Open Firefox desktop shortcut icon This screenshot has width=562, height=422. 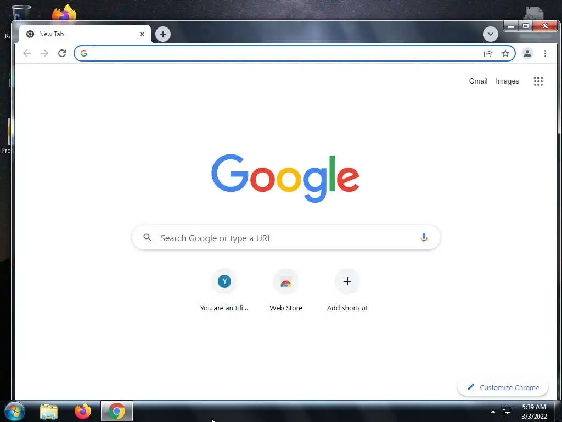(x=64, y=13)
